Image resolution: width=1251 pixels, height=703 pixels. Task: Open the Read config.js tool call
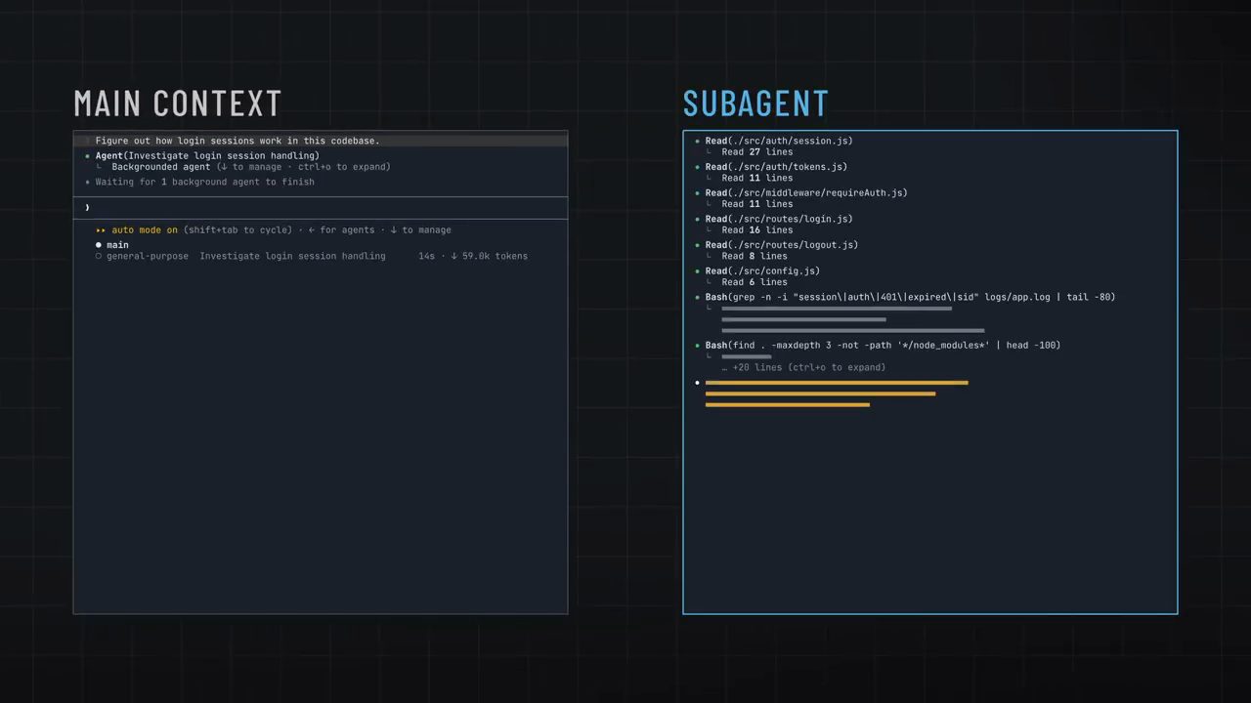click(x=762, y=271)
